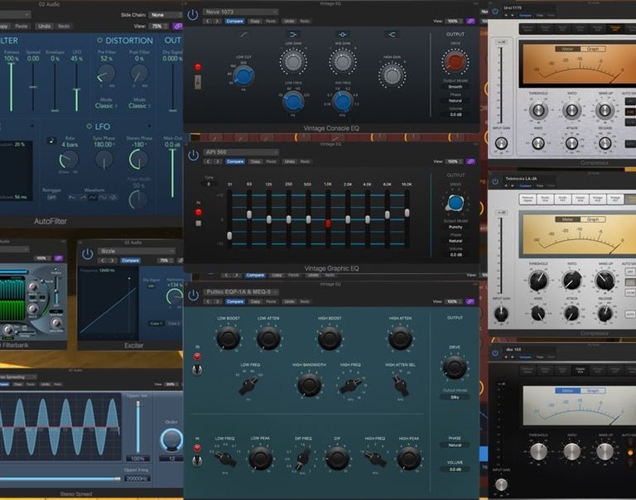Flip the upper IN switch on Pultec EQP-1A

(x=197, y=369)
